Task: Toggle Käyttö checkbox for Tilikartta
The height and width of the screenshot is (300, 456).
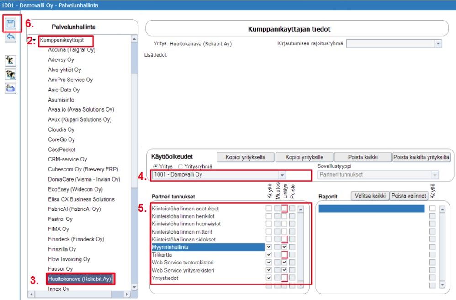Action: coord(269,255)
